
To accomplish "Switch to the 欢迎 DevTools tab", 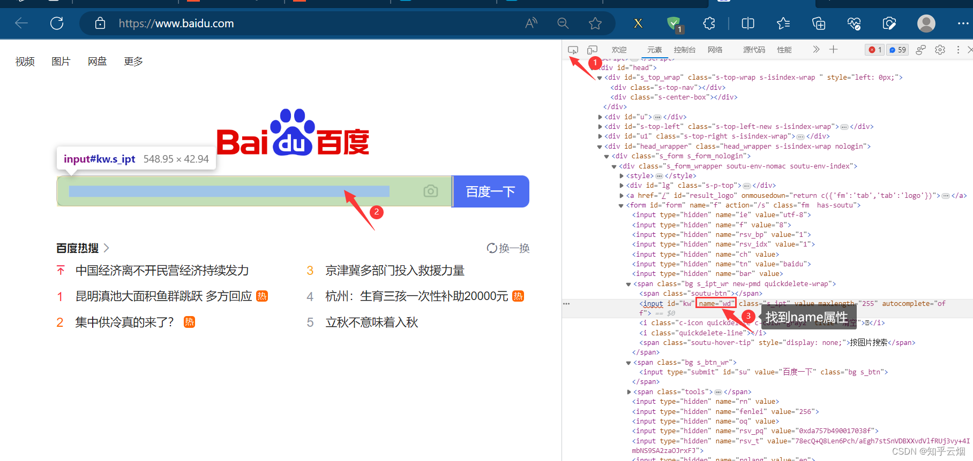I will 619,50.
